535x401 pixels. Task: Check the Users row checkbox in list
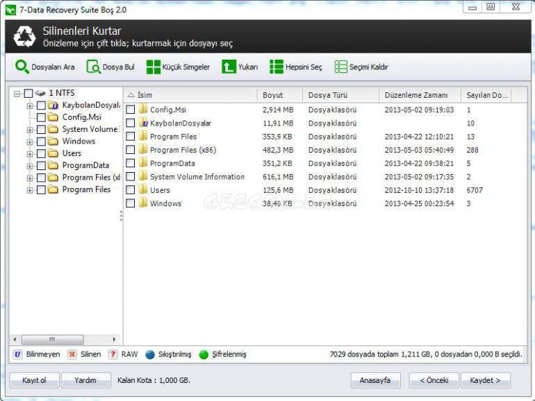point(131,190)
